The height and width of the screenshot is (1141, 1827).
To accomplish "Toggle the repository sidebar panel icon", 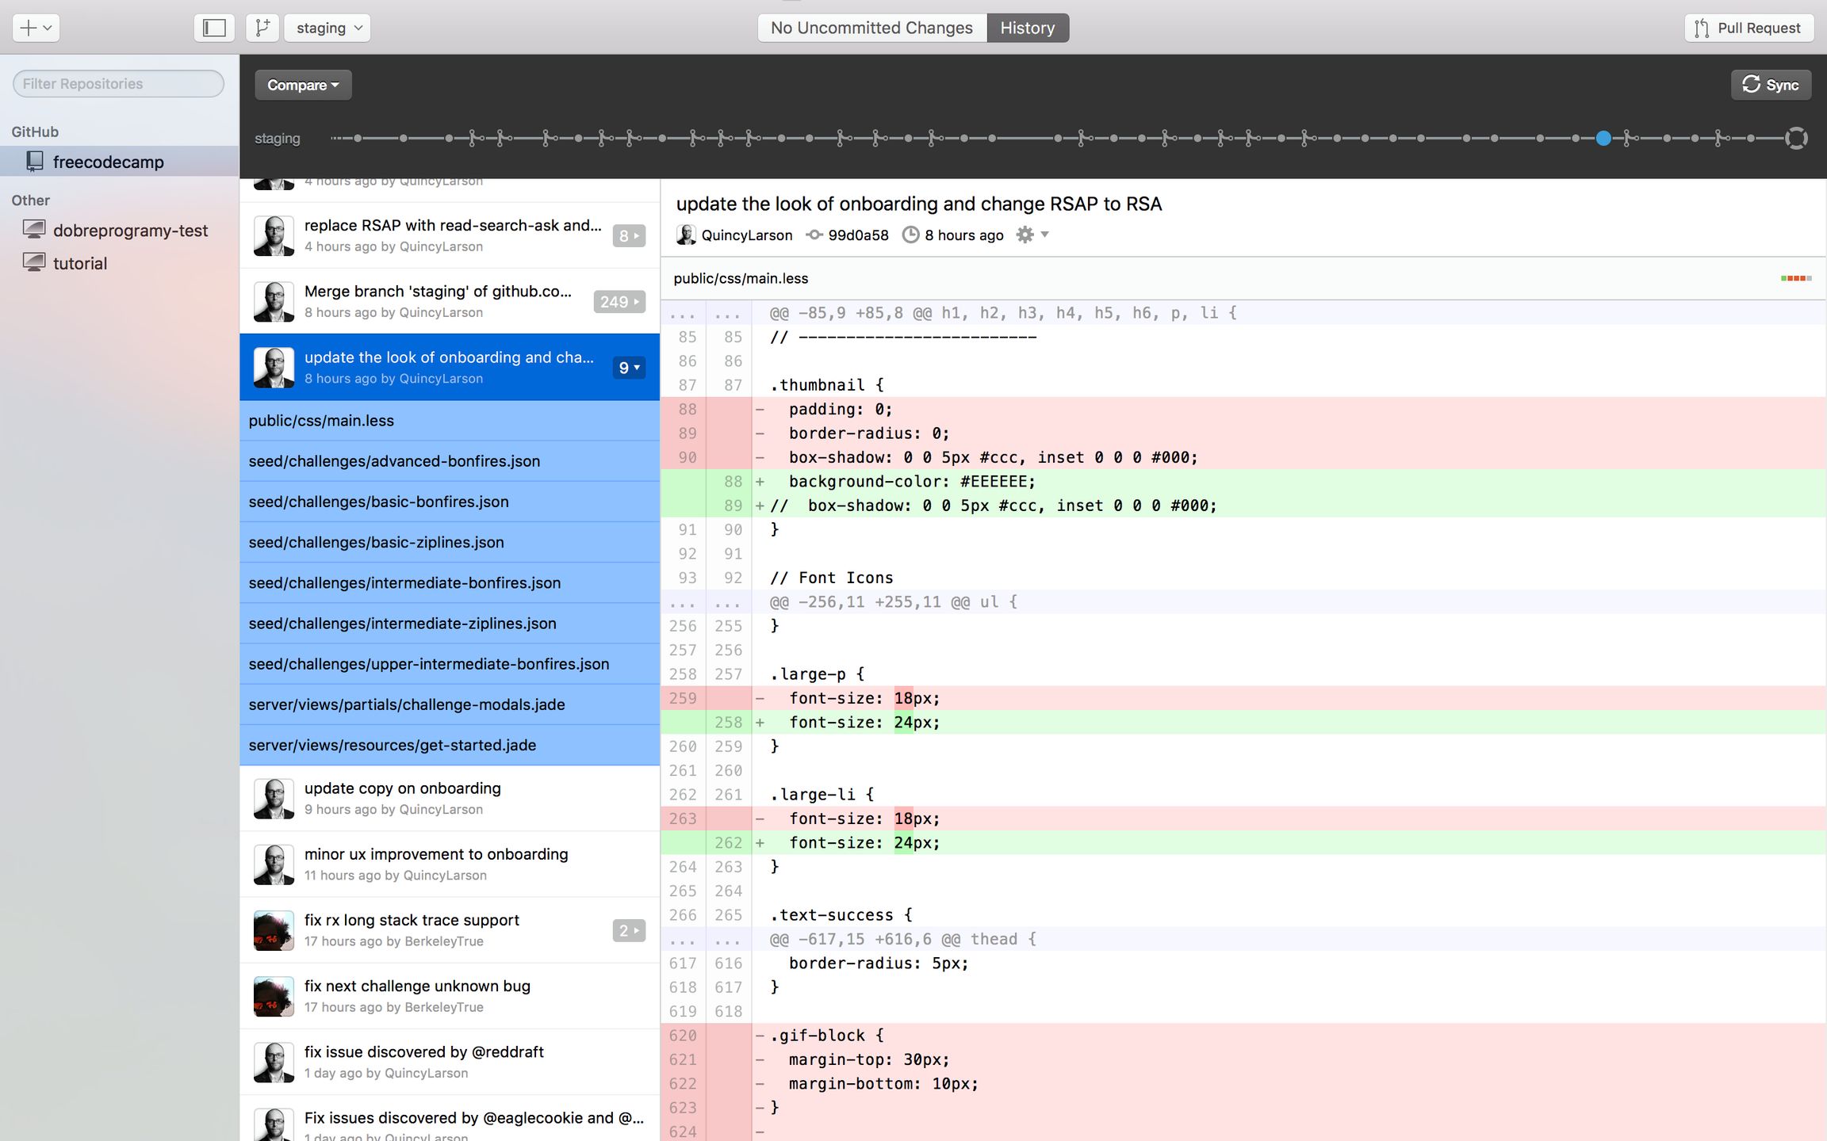I will coord(213,28).
